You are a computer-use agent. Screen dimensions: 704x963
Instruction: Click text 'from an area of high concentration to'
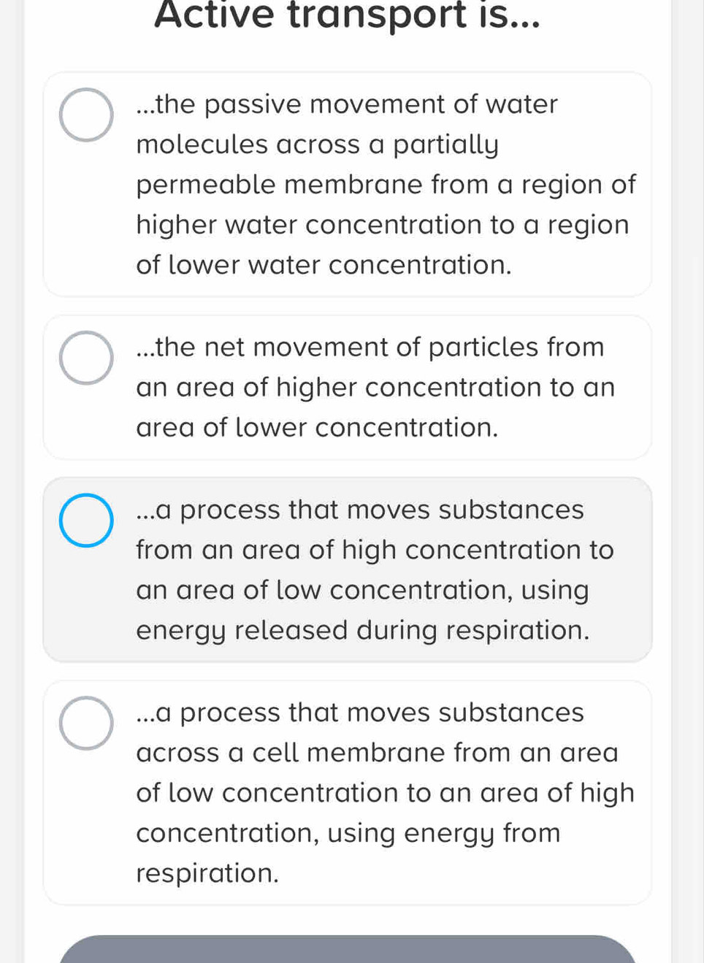point(375,550)
